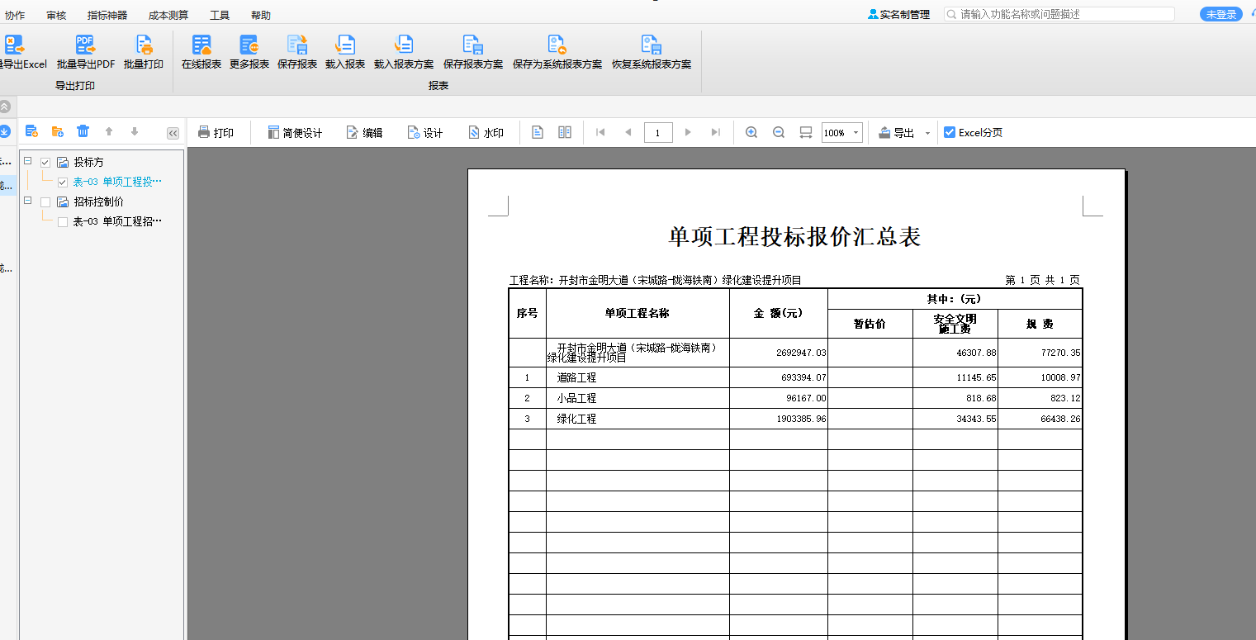The image size is (1256, 640).
Task: Toggle the 投标方 checkbox
Action: [45, 163]
